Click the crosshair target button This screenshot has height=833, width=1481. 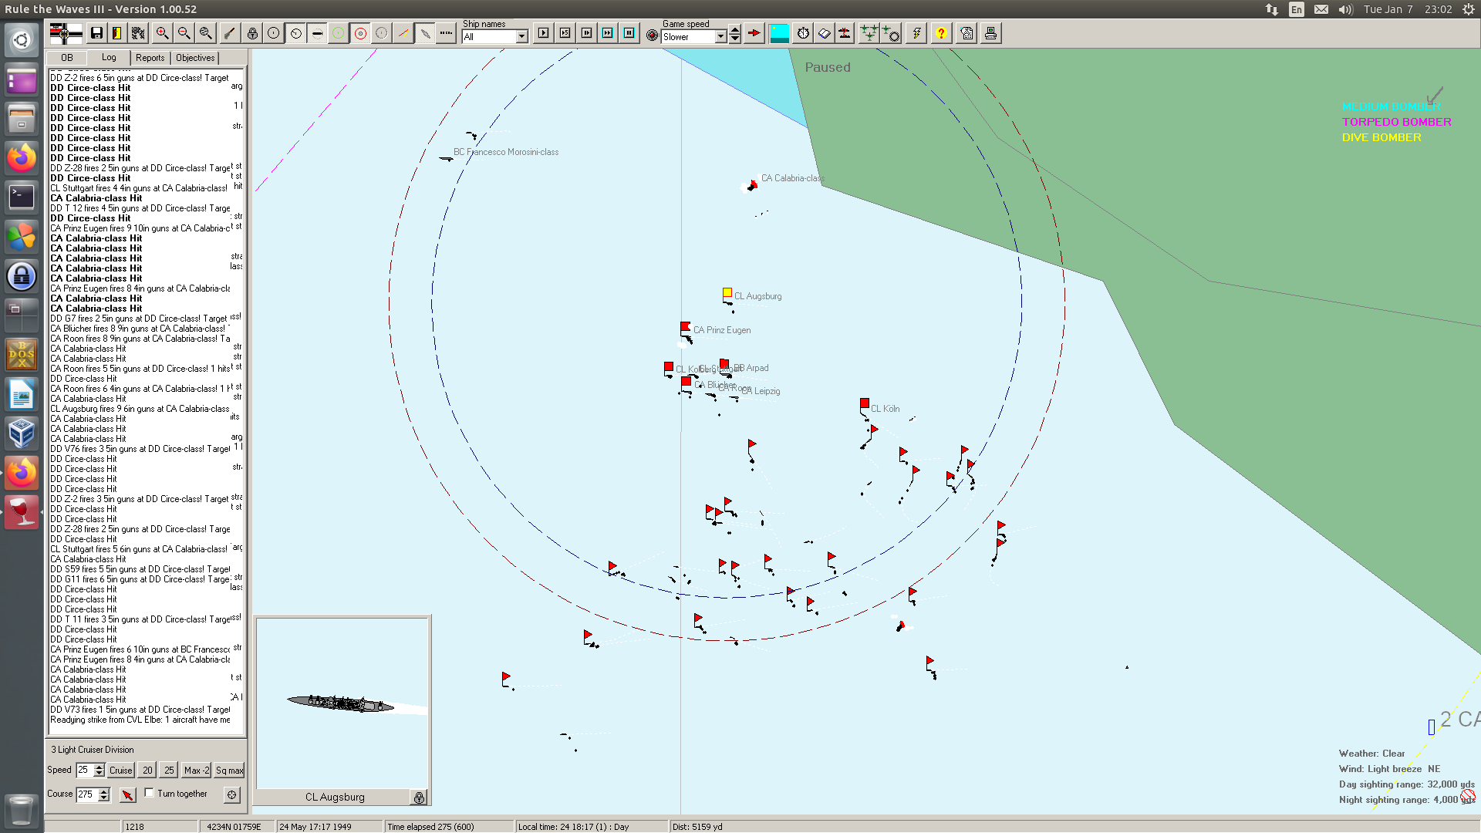(x=231, y=794)
